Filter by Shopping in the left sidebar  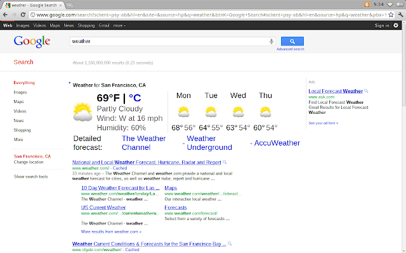click(x=22, y=130)
